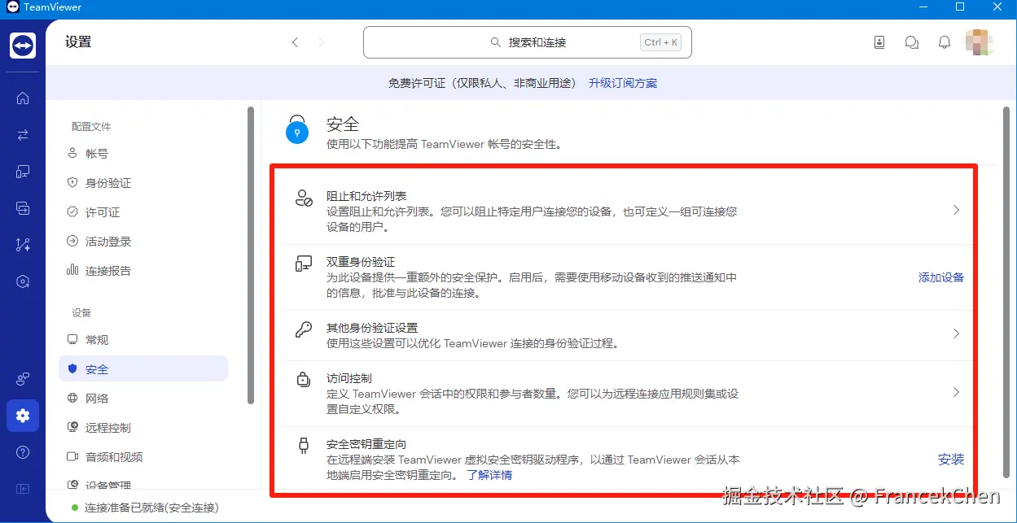Image resolution: width=1017 pixels, height=523 pixels.
Task: Open the remote connection arrows icon
Action: coord(23,135)
